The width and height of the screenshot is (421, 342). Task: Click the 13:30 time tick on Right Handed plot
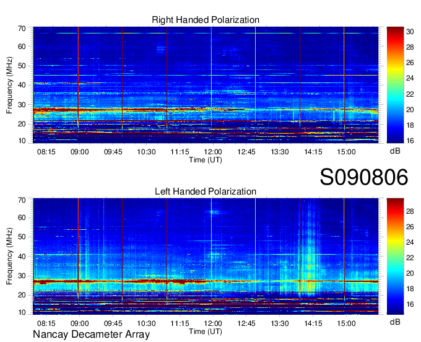tap(279, 152)
